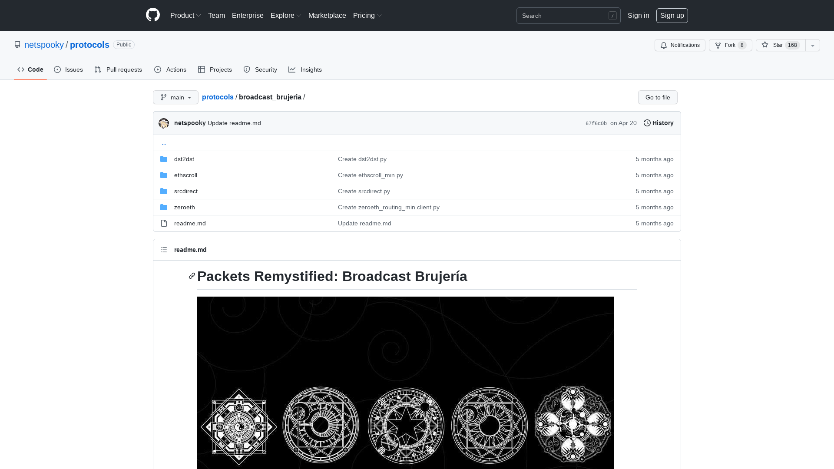Switch to the Actions tab
Image resolution: width=834 pixels, height=469 pixels.
[x=170, y=69]
